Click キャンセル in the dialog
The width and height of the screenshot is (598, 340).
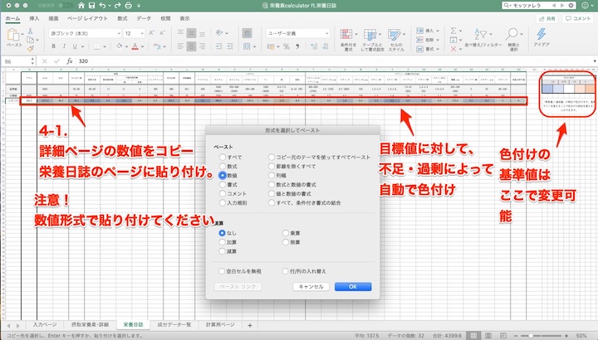click(311, 287)
